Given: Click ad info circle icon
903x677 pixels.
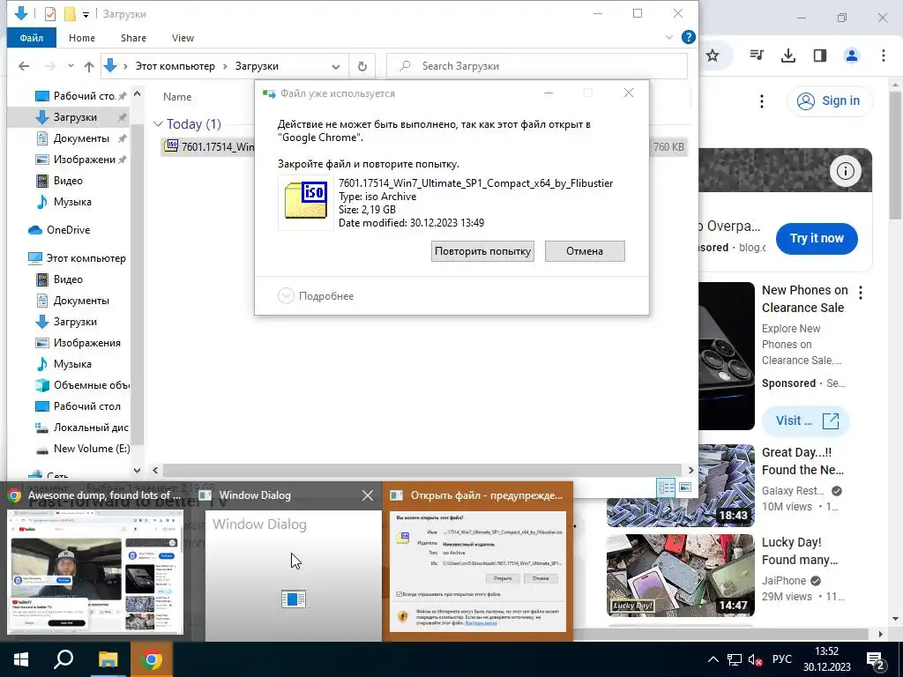Looking at the screenshot, I should (845, 171).
